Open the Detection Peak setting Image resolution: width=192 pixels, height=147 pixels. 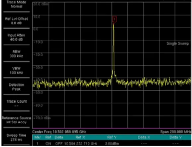pyautogui.click(x=16, y=87)
